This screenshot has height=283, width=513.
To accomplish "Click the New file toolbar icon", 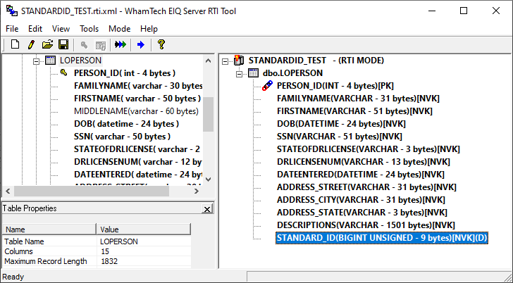I will (15, 44).
